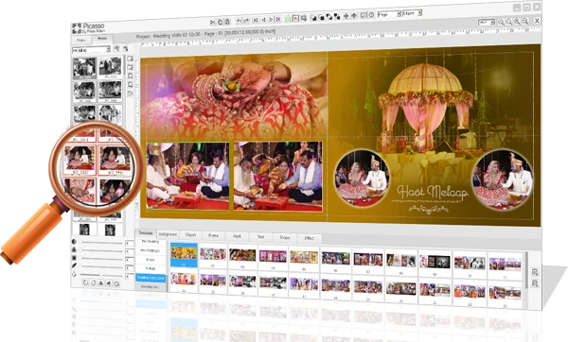Select template thumbnail 03

(242, 257)
